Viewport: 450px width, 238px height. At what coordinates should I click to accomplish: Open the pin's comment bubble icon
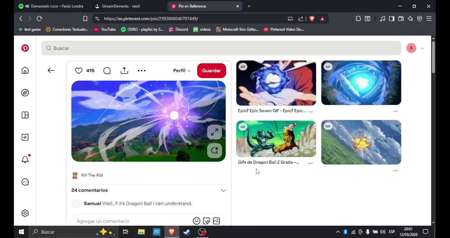107,71
